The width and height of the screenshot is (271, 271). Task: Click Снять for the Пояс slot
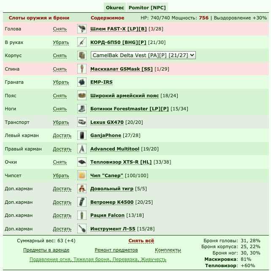60,96
